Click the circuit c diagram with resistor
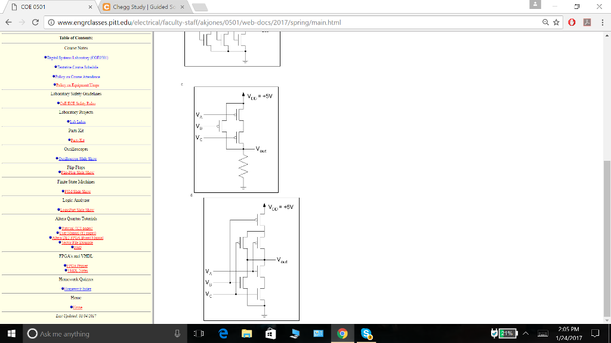Image resolution: width=611 pixels, height=343 pixels. tap(236, 139)
